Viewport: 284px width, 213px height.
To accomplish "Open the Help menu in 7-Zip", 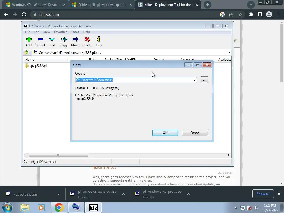I will coord(87,32).
